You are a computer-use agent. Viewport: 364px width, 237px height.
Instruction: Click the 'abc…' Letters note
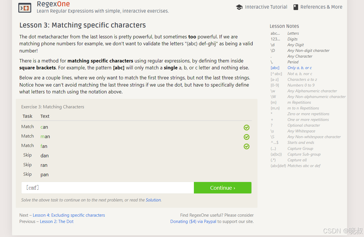point(285,33)
